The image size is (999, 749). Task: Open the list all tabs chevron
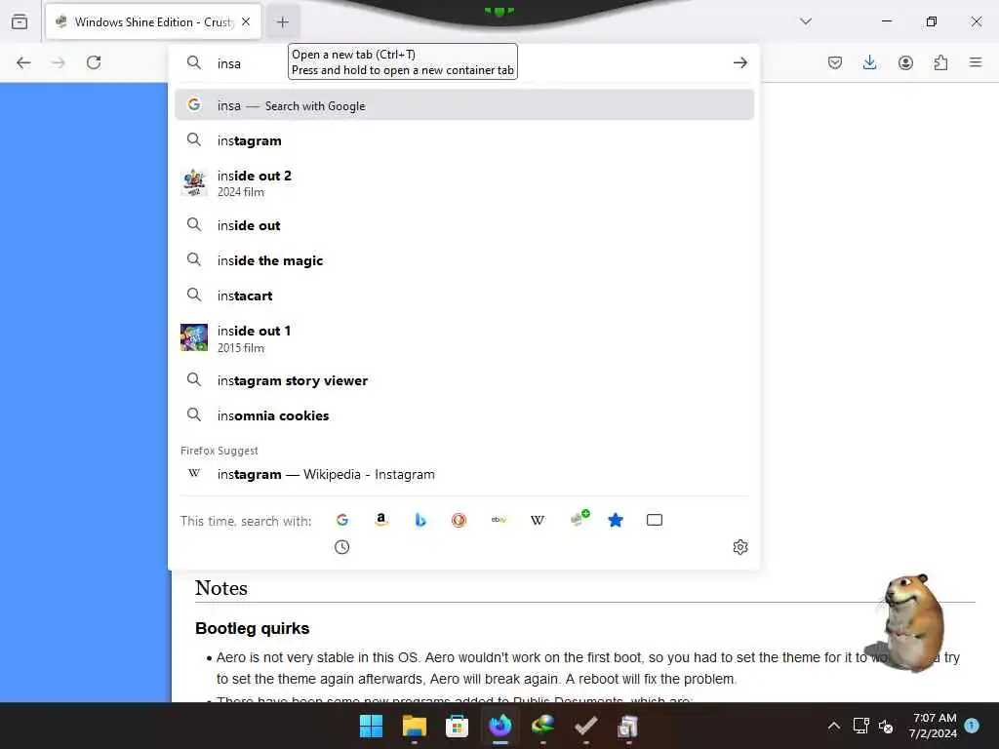(x=806, y=21)
